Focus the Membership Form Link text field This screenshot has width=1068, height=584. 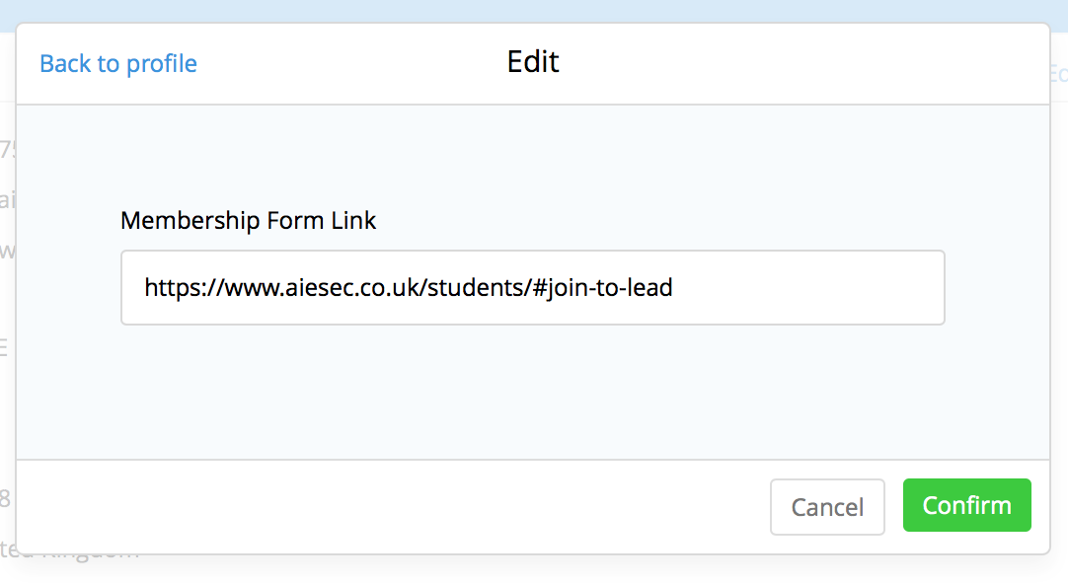pyautogui.click(x=532, y=288)
